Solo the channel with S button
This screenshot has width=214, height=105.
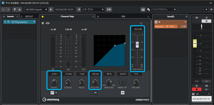pos(207,18)
